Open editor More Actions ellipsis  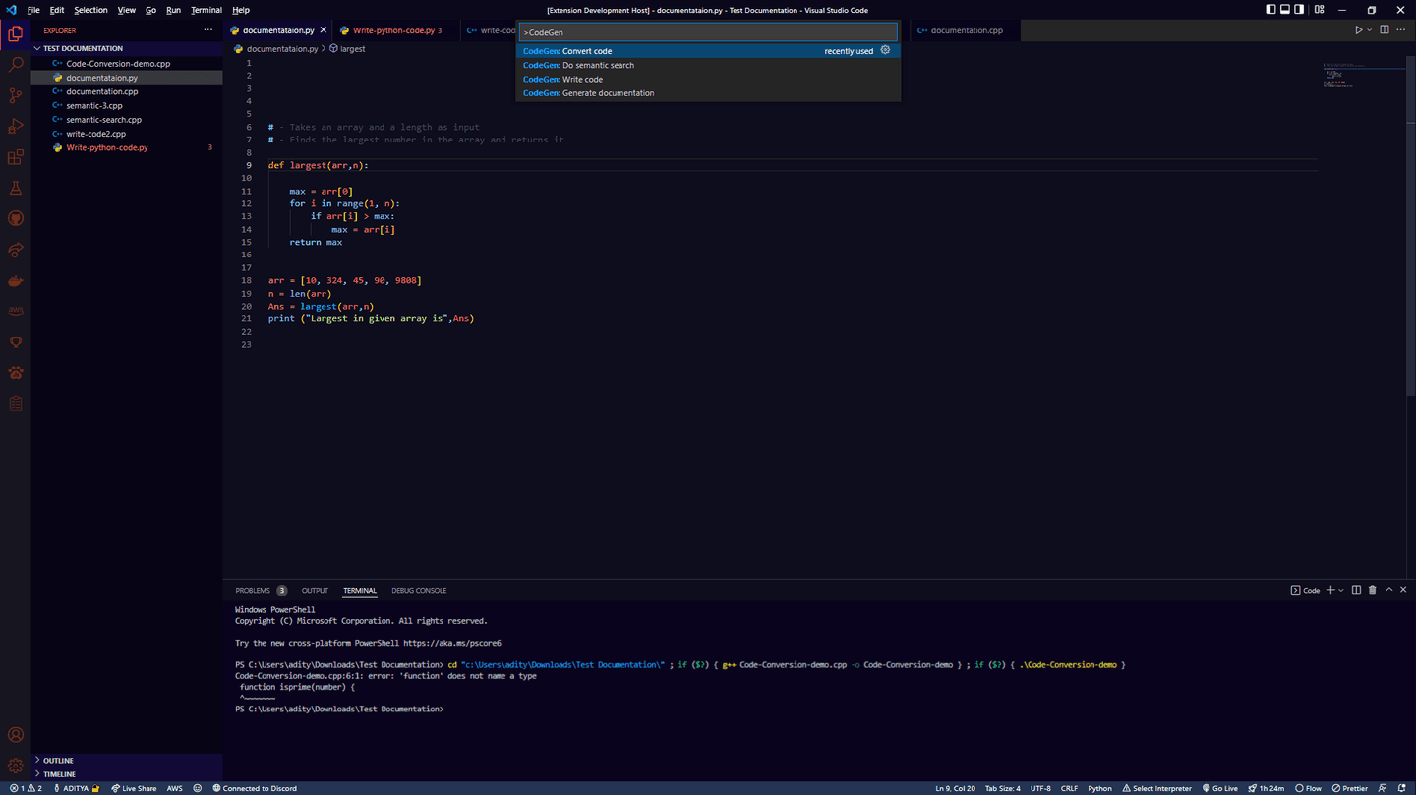coord(1401,30)
